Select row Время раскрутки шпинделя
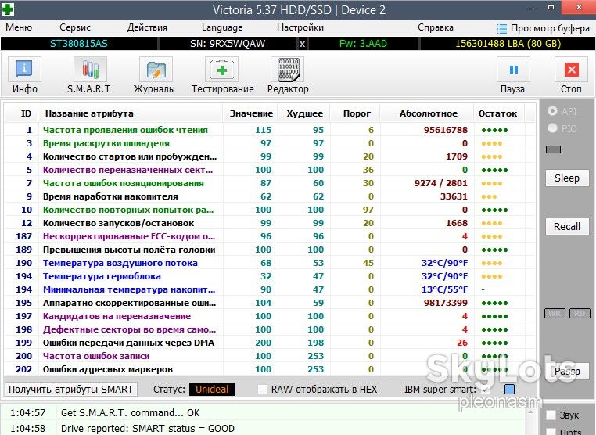The height and width of the screenshot is (435, 596). 269,143
